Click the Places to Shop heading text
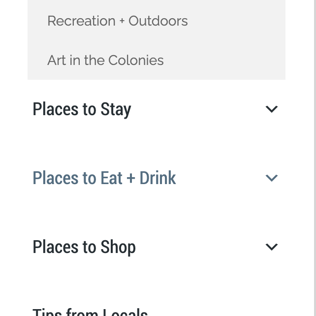This screenshot has width=316, height=316. (x=84, y=247)
